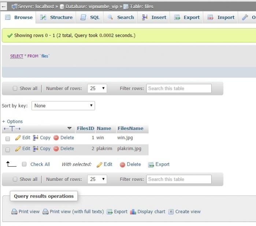The height and width of the screenshot is (226, 256).
Task: Open the Sort by key dropdown
Action: coord(63,106)
